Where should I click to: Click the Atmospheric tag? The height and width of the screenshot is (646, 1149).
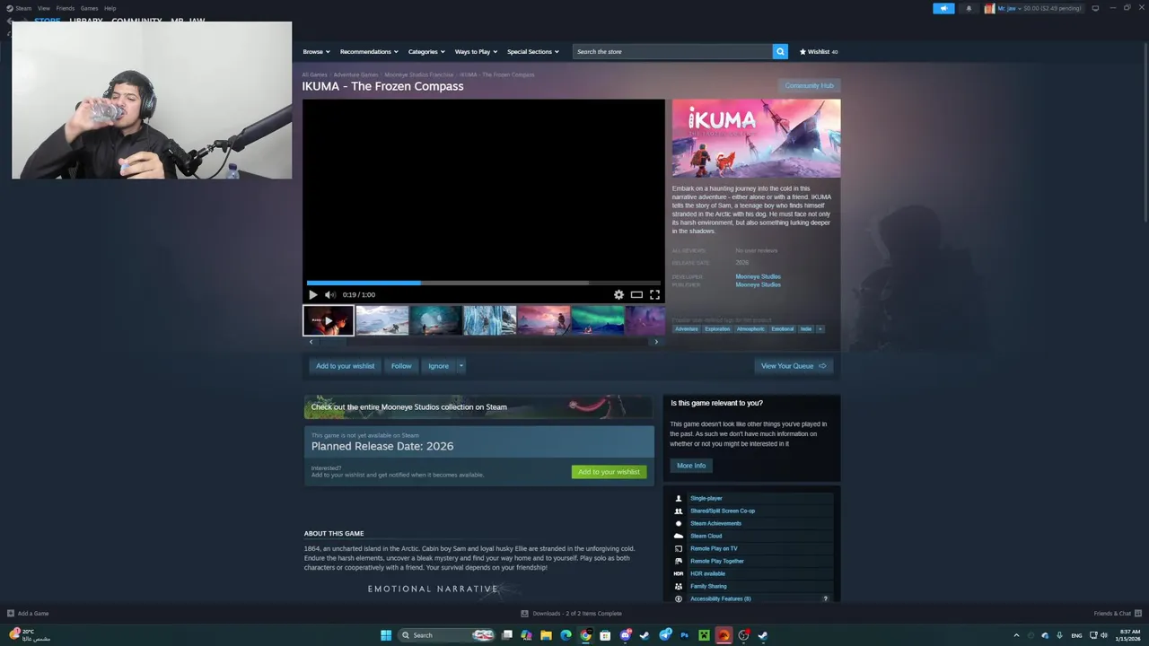click(750, 329)
